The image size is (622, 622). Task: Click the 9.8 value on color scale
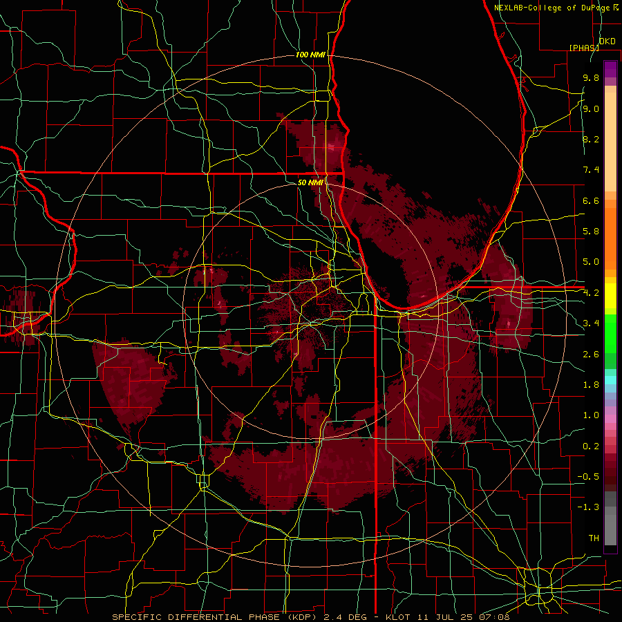[x=591, y=77]
